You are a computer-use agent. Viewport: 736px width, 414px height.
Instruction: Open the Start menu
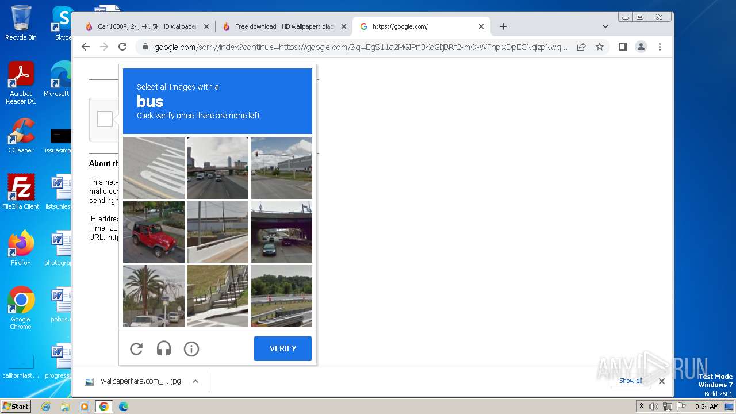coord(16,406)
